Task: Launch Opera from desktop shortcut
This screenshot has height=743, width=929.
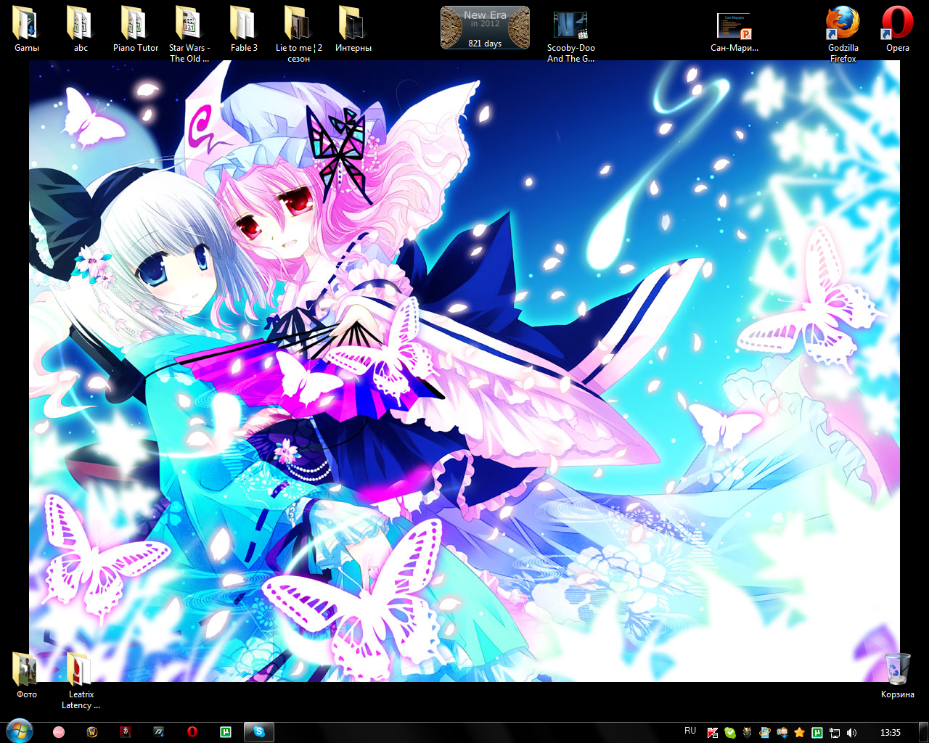Action: [897, 29]
